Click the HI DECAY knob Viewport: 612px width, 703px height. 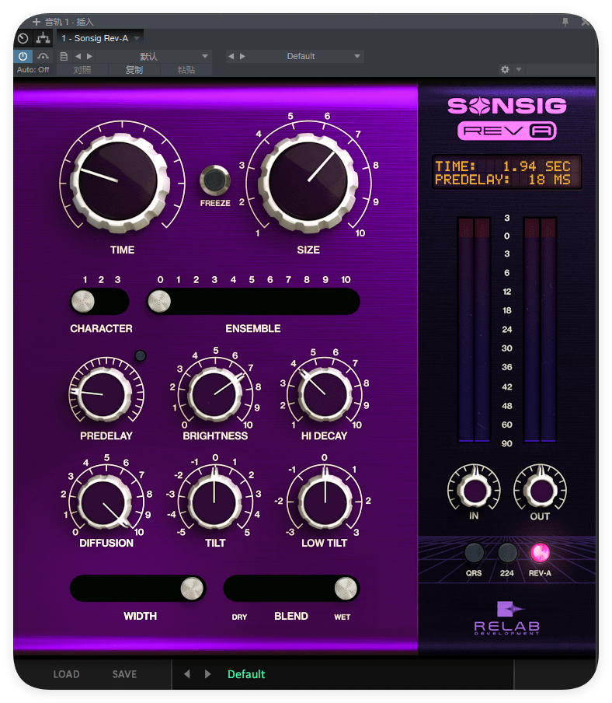[x=325, y=394]
